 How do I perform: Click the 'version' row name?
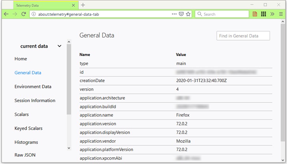point(86,89)
